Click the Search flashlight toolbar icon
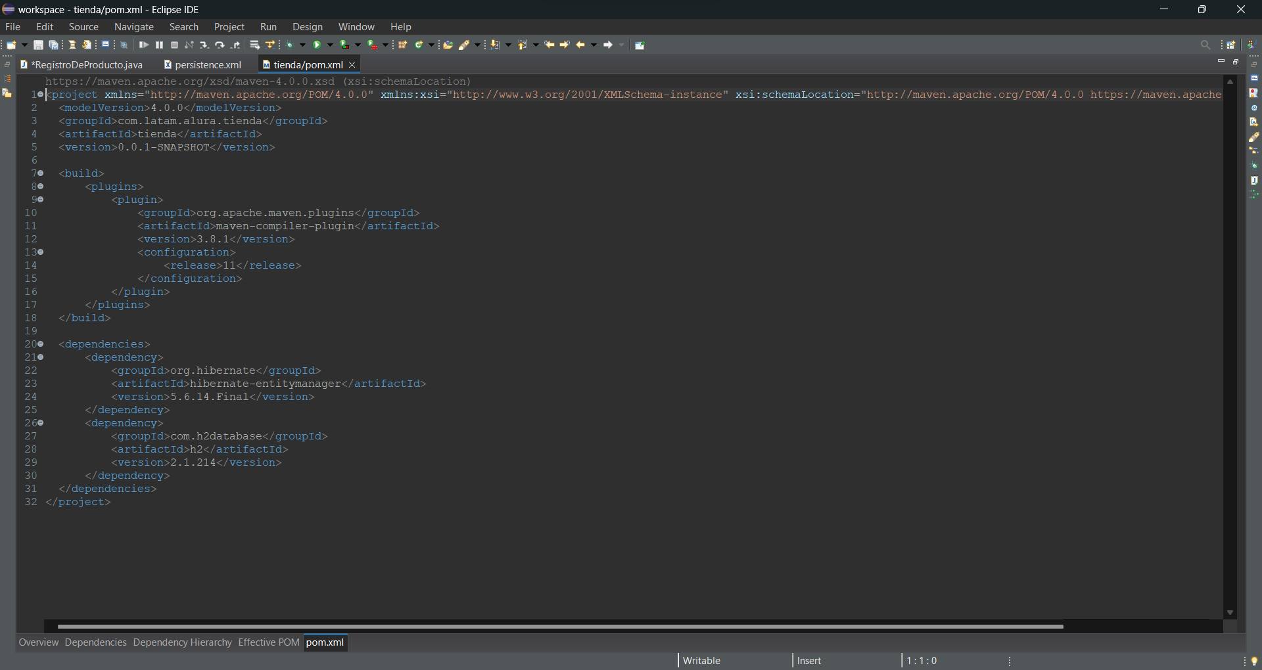The height and width of the screenshot is (670, 1262). tap(465, 45)
